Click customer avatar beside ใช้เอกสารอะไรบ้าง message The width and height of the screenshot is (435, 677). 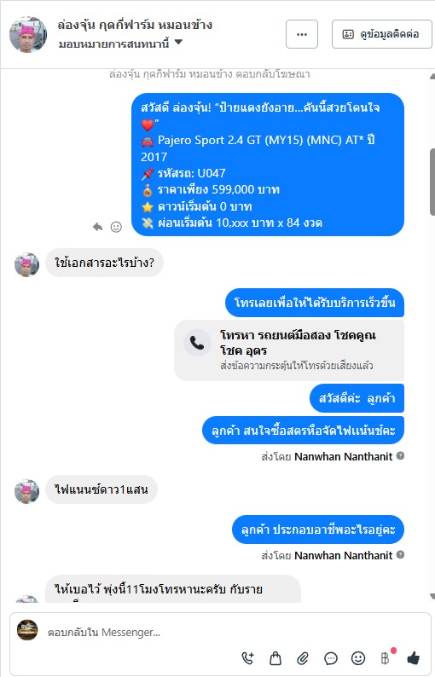coord(26,264)
